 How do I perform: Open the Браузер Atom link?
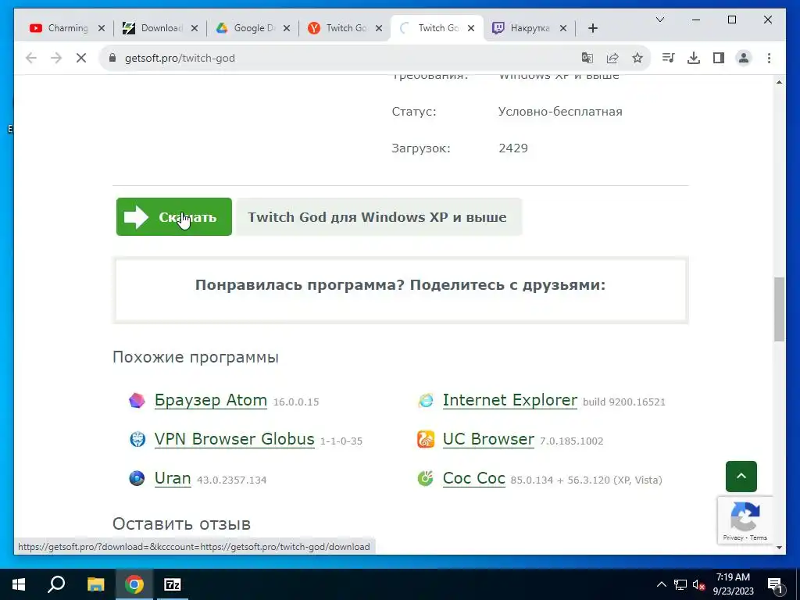click(x=211, y=400)
